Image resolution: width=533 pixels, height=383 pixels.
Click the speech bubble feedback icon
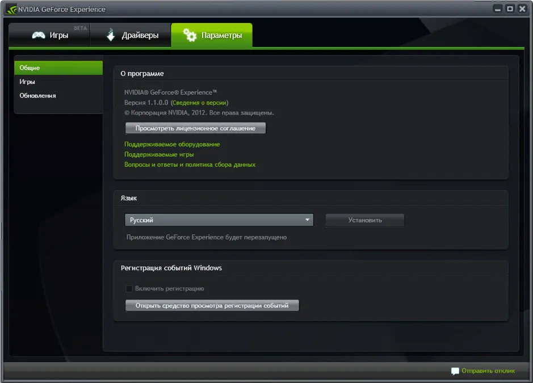[455, 371]
